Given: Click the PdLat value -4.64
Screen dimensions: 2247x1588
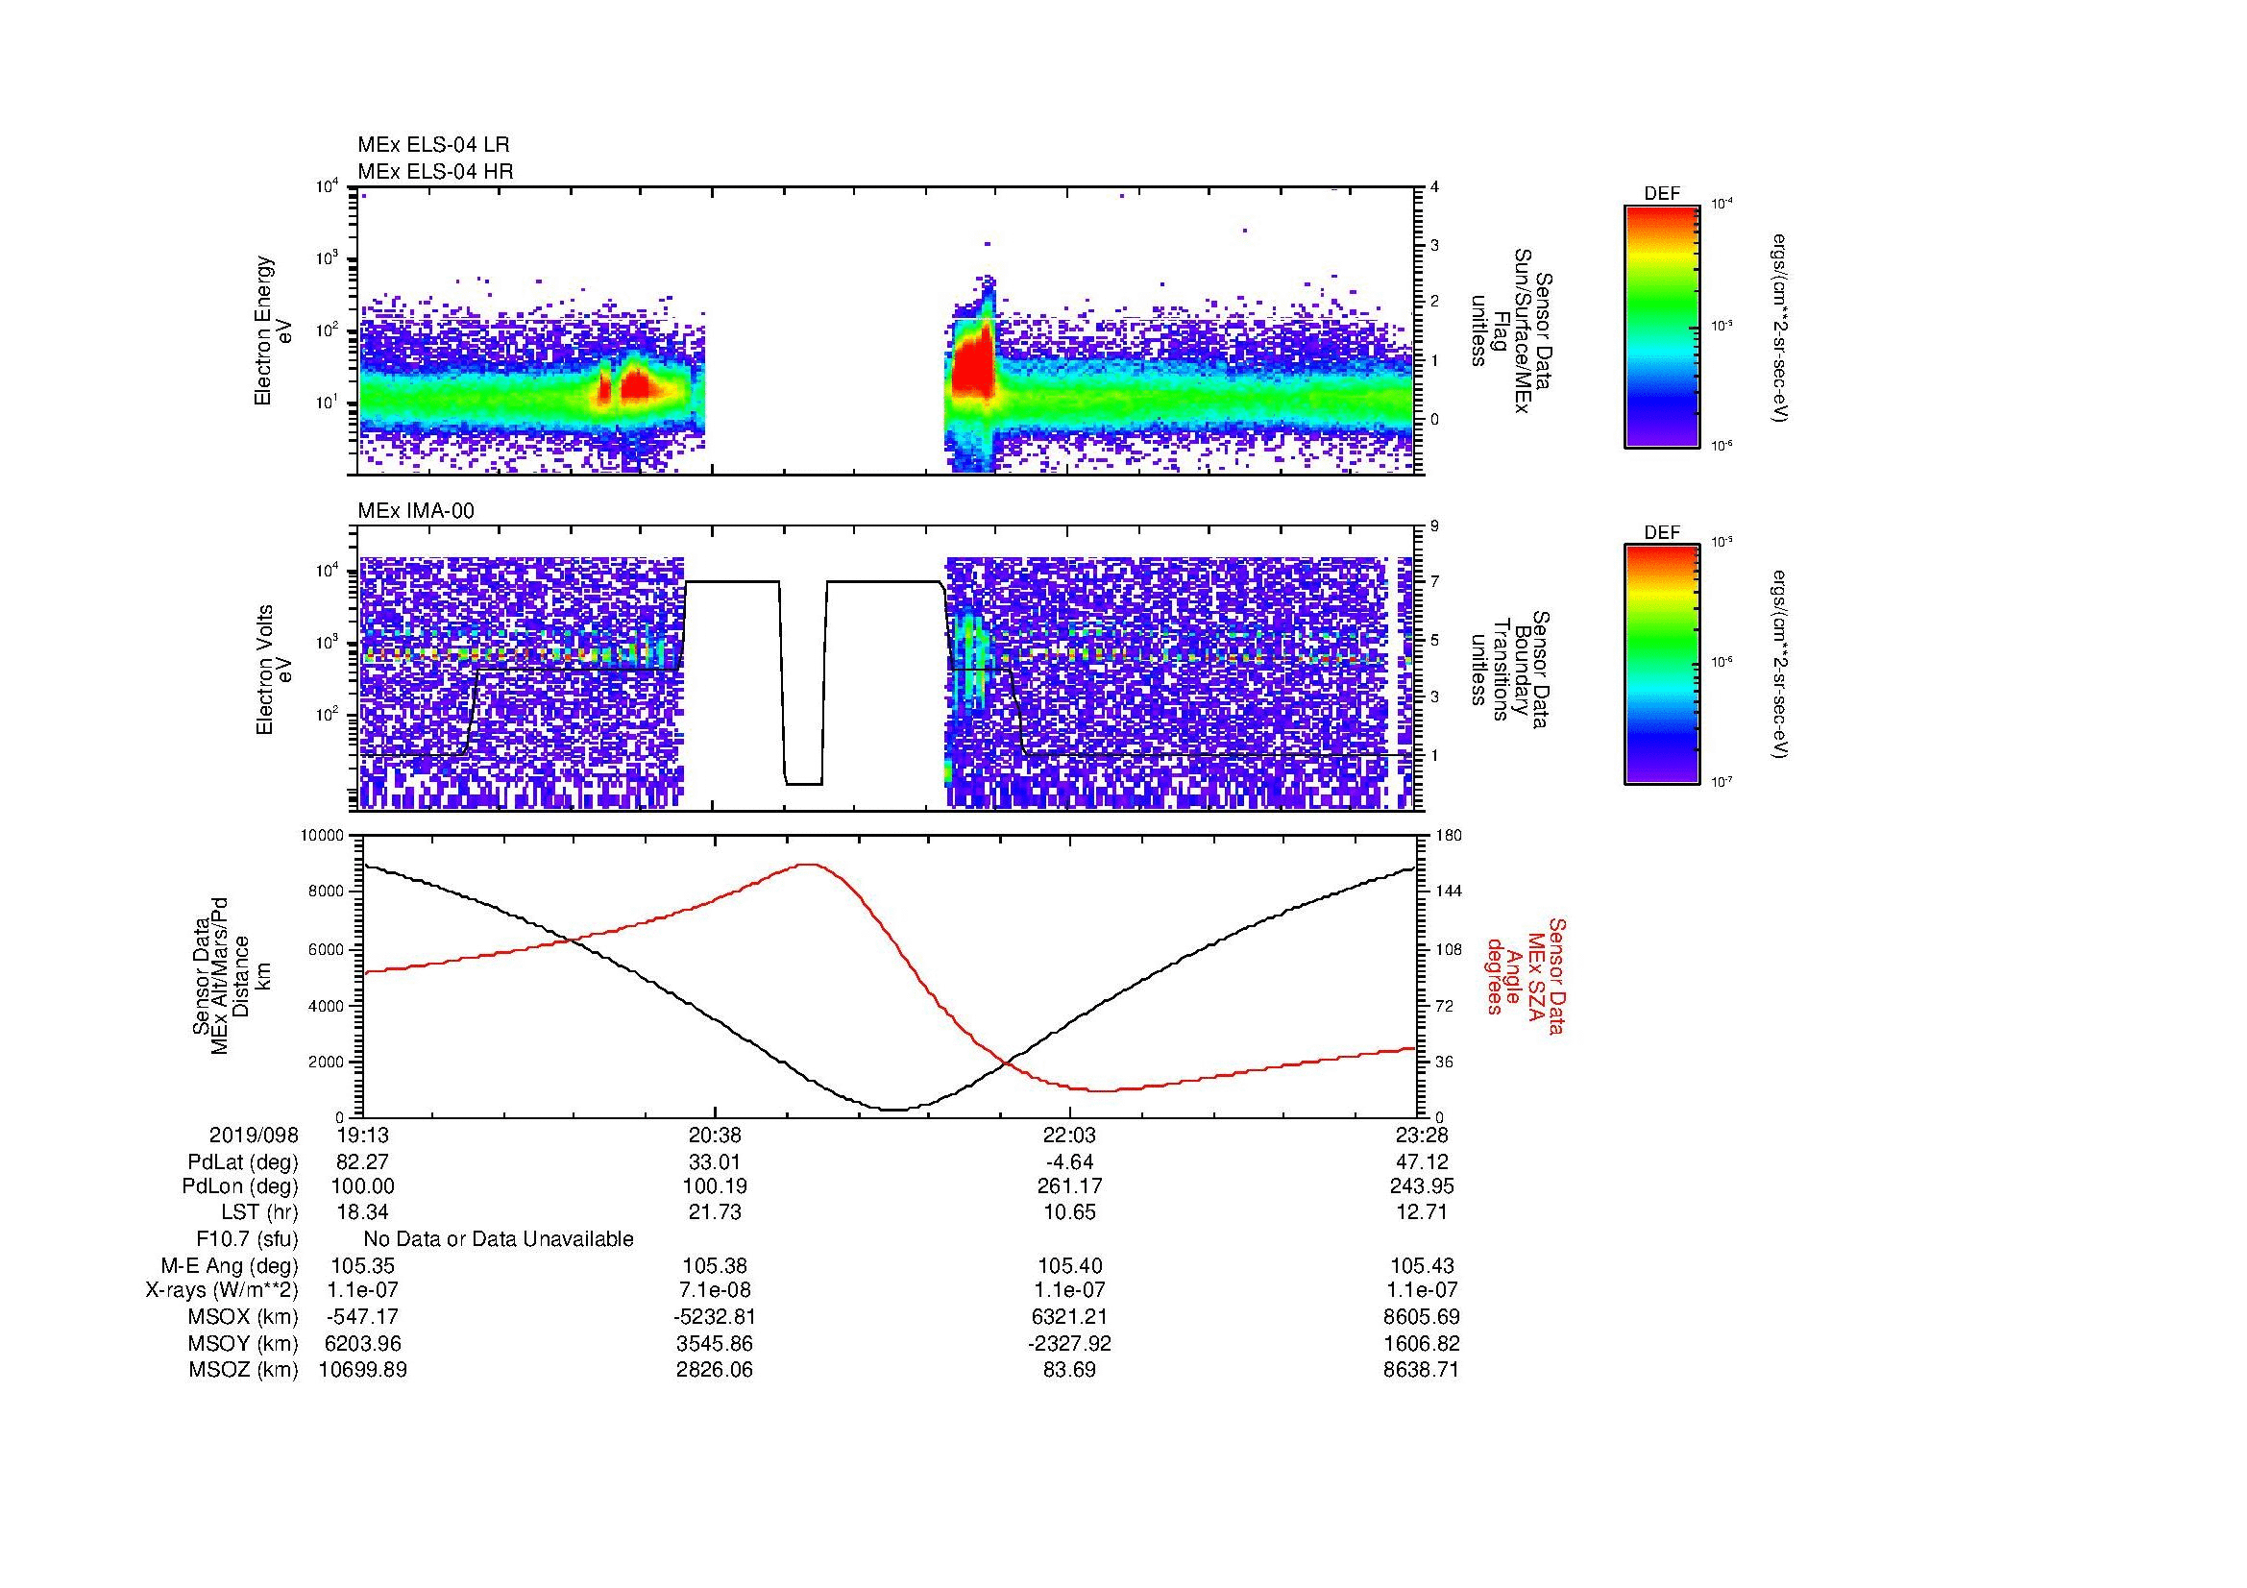Looking at the screenshot, I should pos(1069,1161).
